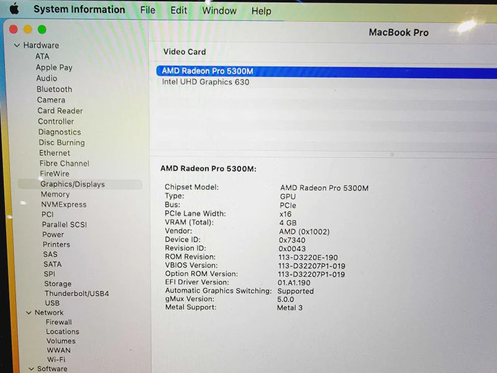
Task: Click the VRAM value 4 GB
Action: point(288,223)
